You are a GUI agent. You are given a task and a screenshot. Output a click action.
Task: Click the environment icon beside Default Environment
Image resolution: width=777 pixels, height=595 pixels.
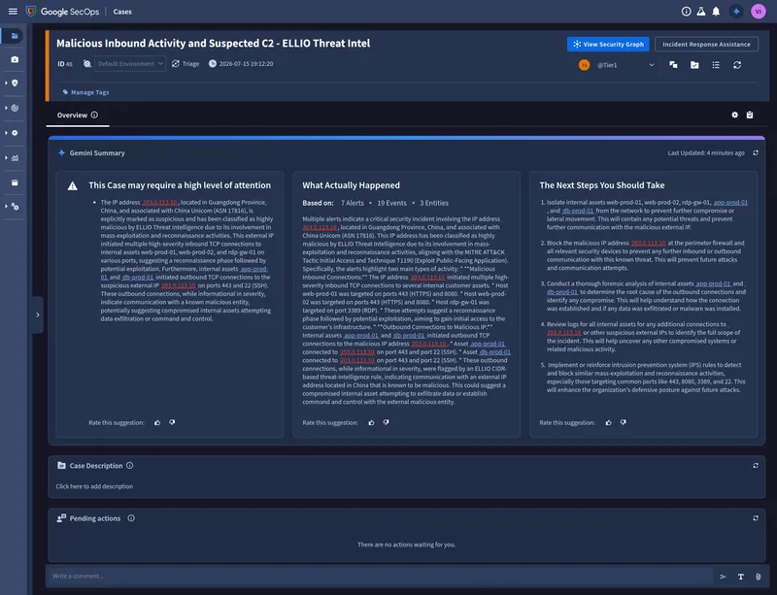(87, 64)
